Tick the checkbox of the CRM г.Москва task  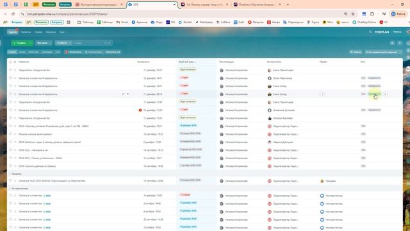(10, 126)
